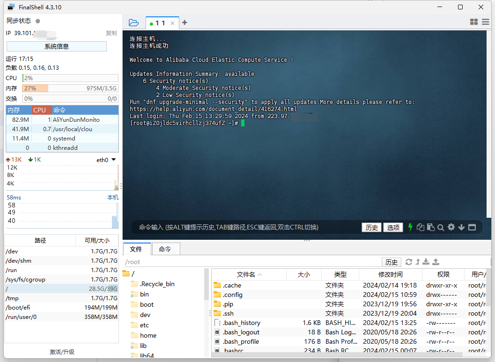Add a new tab with plus button
495x362 pixels.
[x=185, y=22]
